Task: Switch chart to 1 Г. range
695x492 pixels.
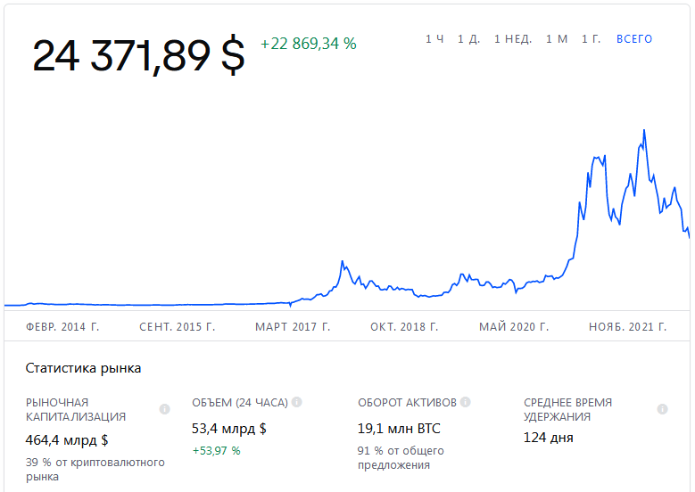Action: [x=592, y=39]
